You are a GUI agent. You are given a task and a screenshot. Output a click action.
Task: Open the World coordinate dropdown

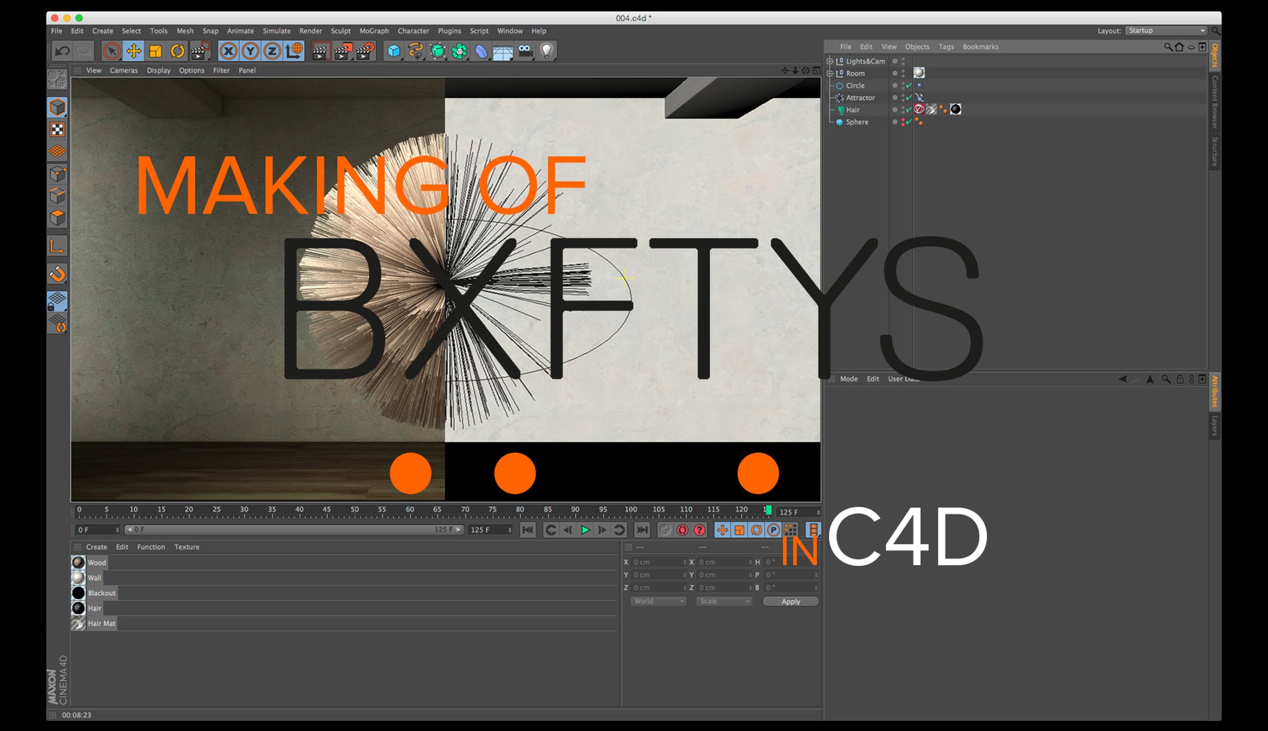[658, 601]
